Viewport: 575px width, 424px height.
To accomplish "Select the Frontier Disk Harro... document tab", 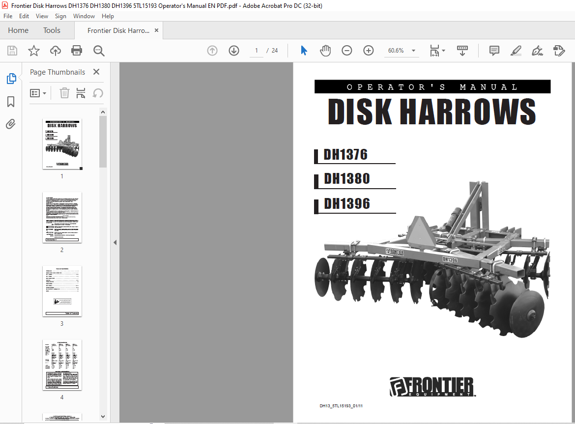I will tap(118, 30).
